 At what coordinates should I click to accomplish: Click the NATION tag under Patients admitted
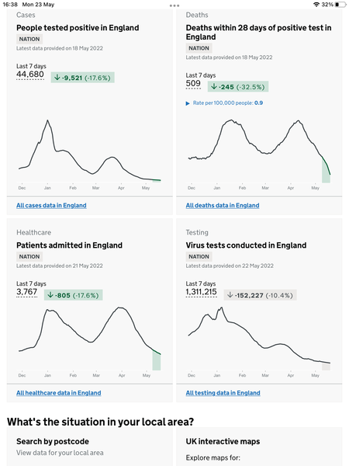pos(29,256)
